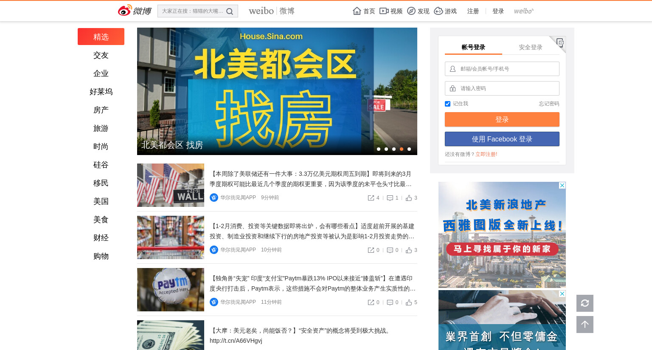Open 北美新浪地产 西雅图版 advertisement
Image resolution: width=652 pixels, height=350 pixels.
point(502,235)
